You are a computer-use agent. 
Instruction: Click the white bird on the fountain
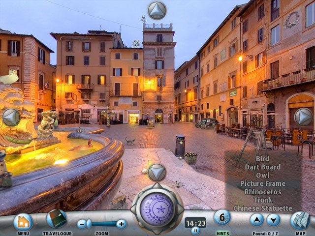tap(8, 78)
